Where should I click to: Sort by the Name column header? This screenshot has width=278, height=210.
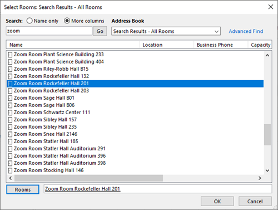click(73, 45)
